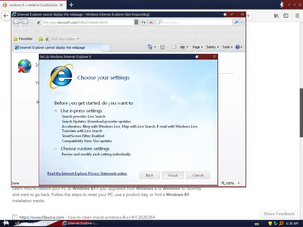Click the IE Forward navigation arrow
The width and height of the screenshot is (303, 227).
click(25, 22)
